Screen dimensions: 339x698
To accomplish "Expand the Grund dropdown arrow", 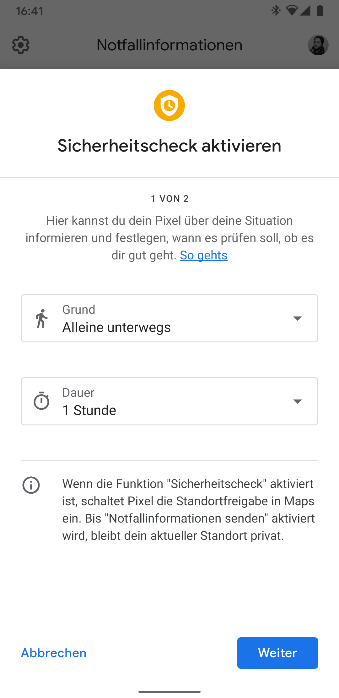I will 297,318.
